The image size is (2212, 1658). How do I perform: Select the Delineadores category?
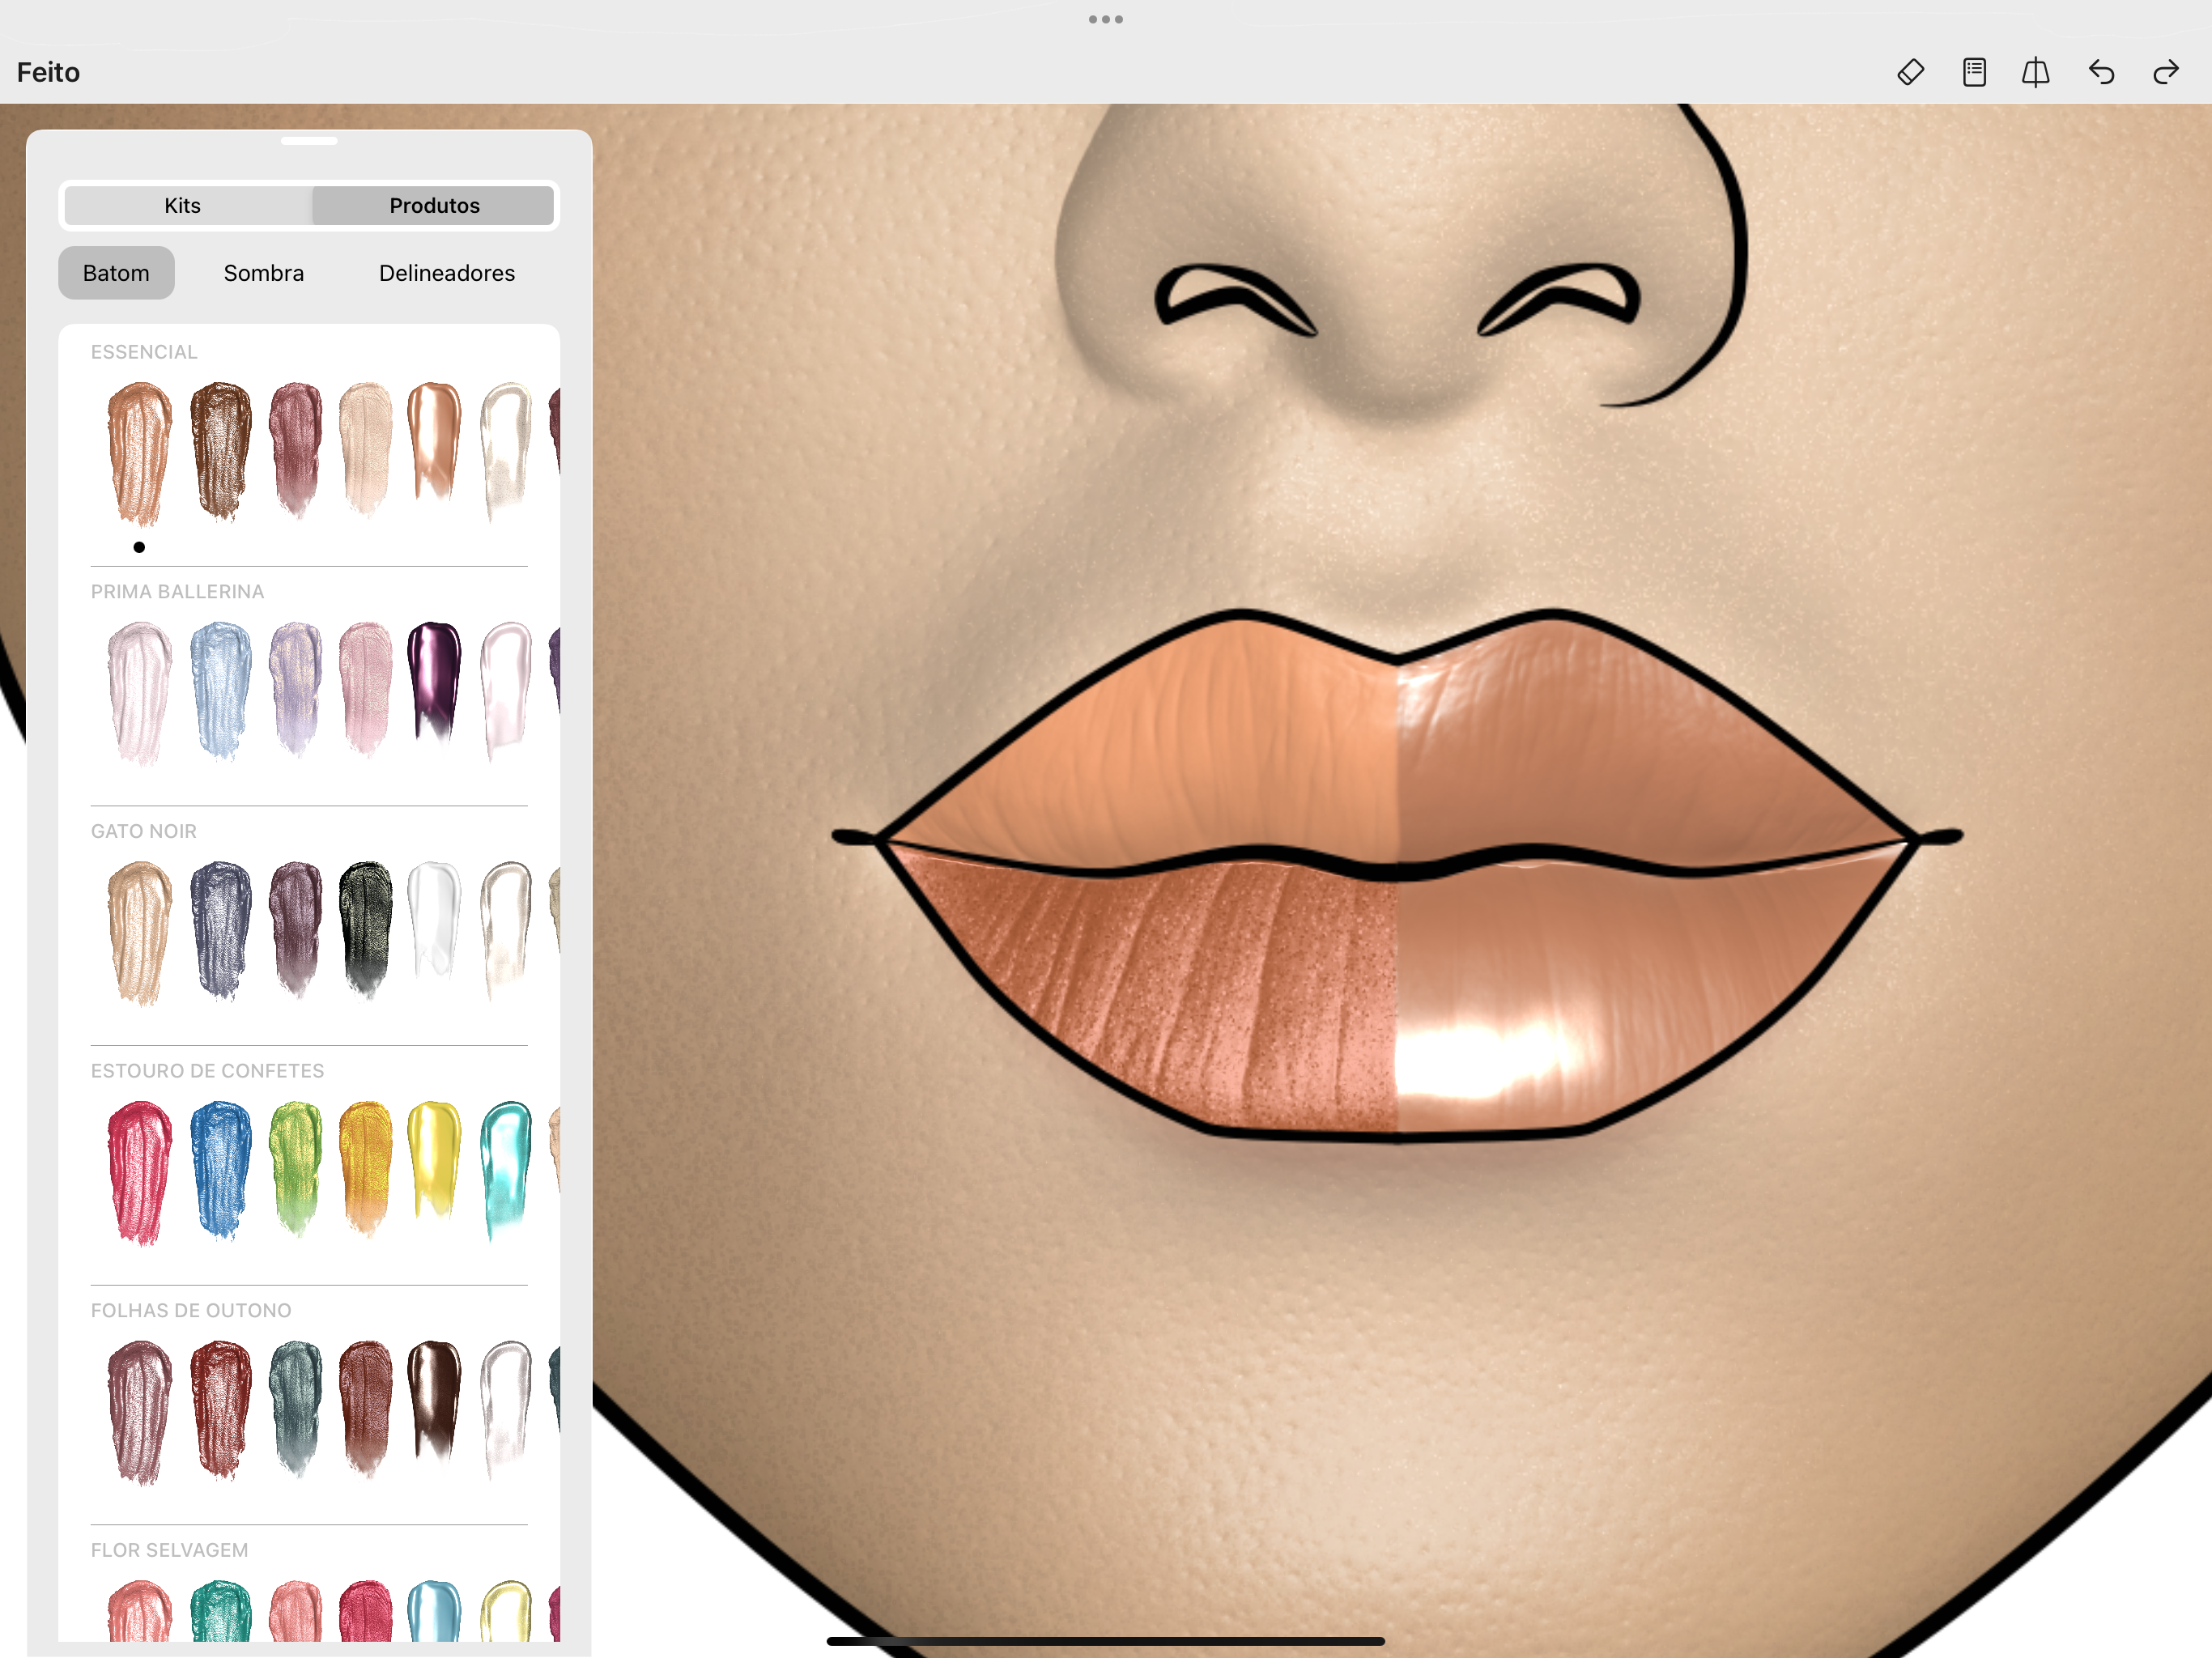[x=447, y=273]
